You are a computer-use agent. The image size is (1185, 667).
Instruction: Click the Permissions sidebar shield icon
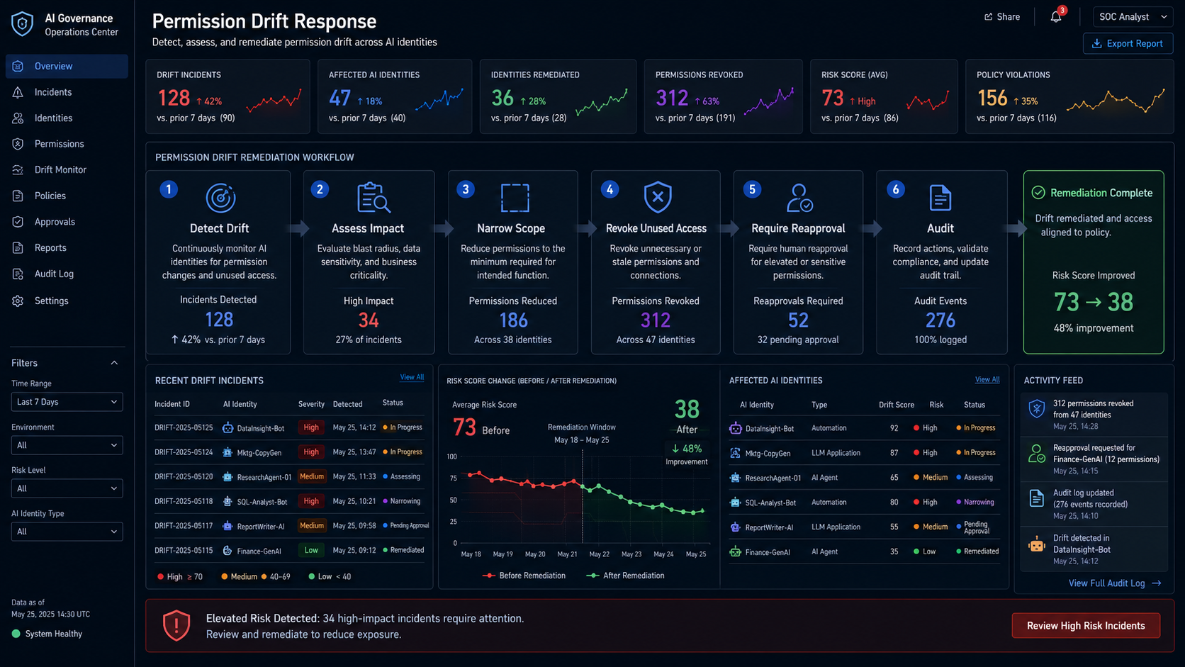[x=18, y=144]
